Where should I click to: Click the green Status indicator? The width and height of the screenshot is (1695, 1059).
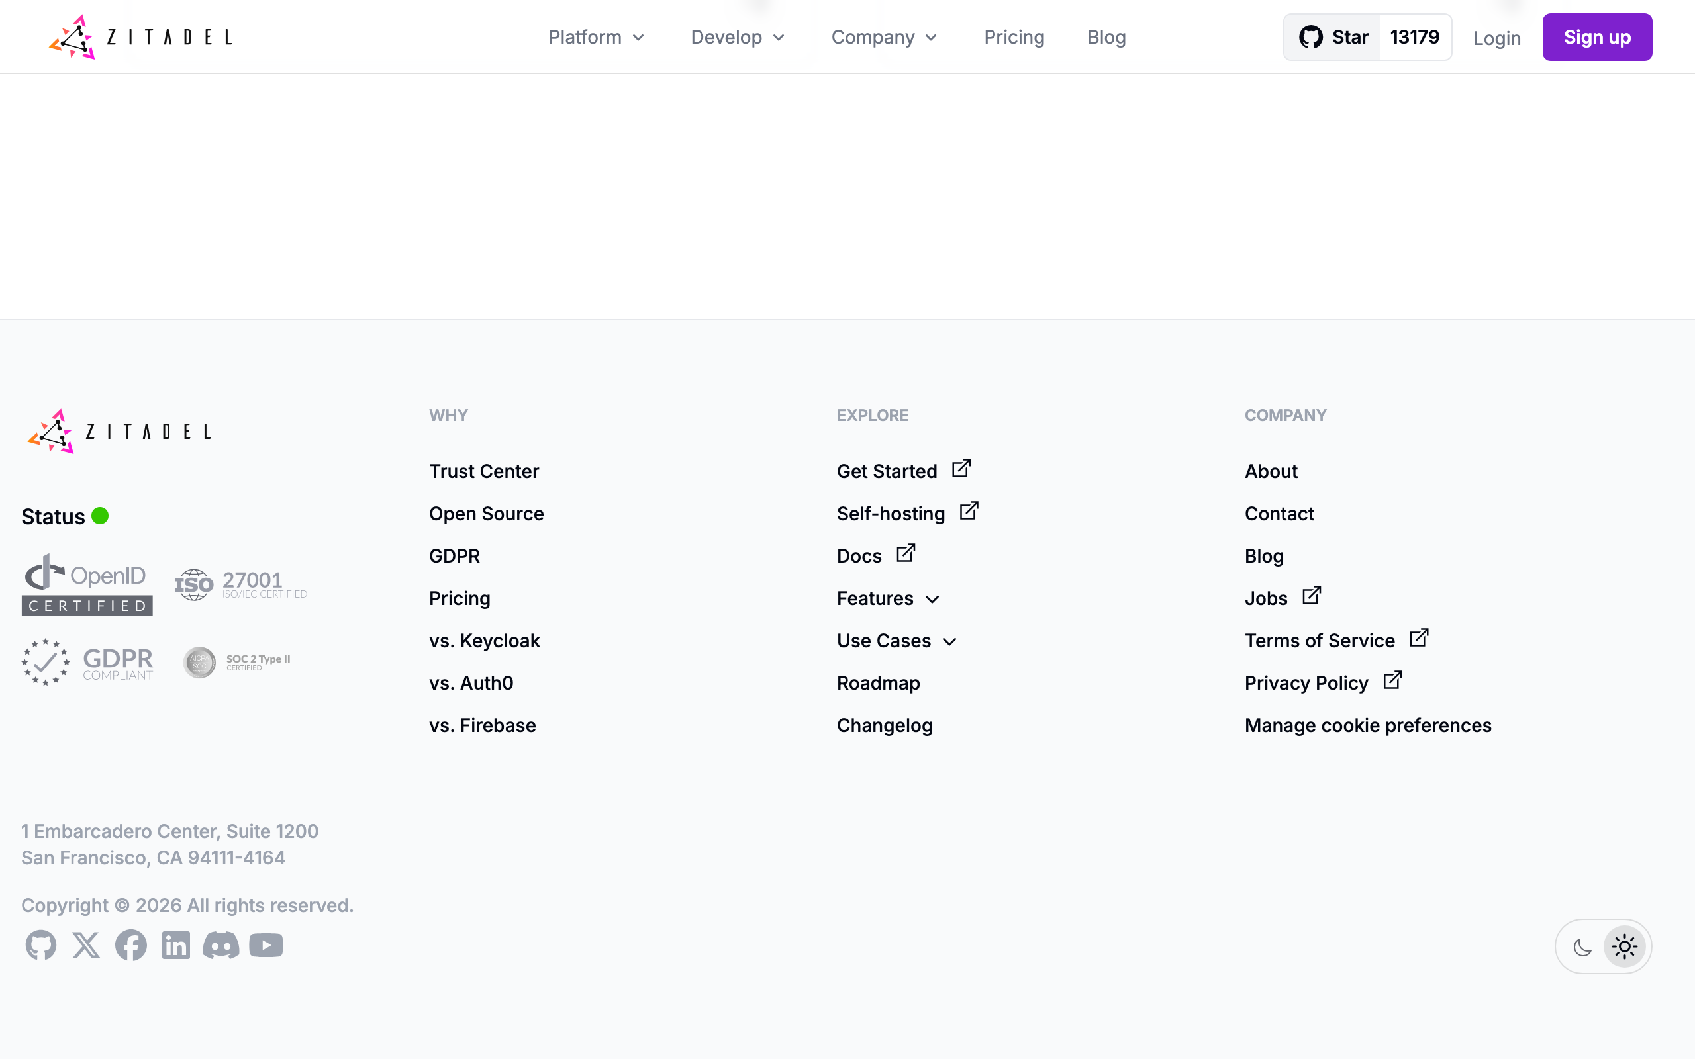[100, 516]
